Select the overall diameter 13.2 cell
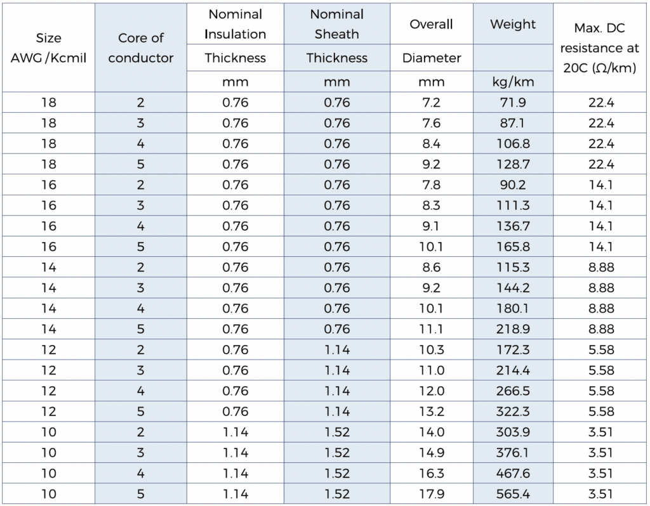The image size is (650, 506). pos(431,412)
